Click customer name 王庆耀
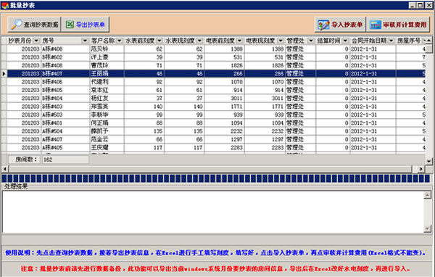Viewport: 435px width, 277px height. click(x=99, y=148)
